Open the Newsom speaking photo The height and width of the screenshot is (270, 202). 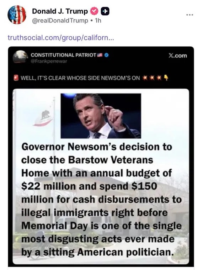[101, 116]
